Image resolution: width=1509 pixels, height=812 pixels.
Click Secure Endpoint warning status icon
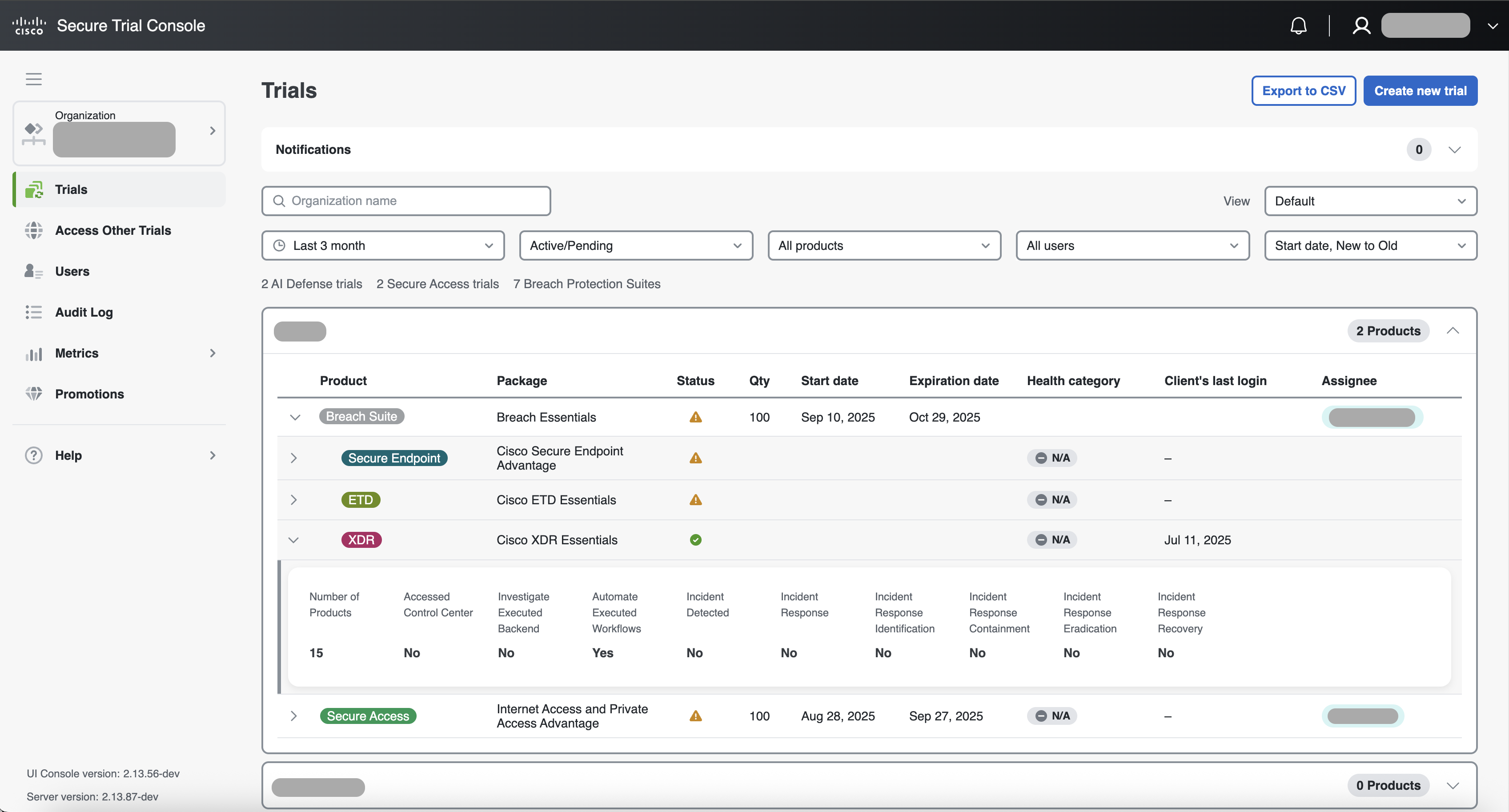(x=695, y=458)
